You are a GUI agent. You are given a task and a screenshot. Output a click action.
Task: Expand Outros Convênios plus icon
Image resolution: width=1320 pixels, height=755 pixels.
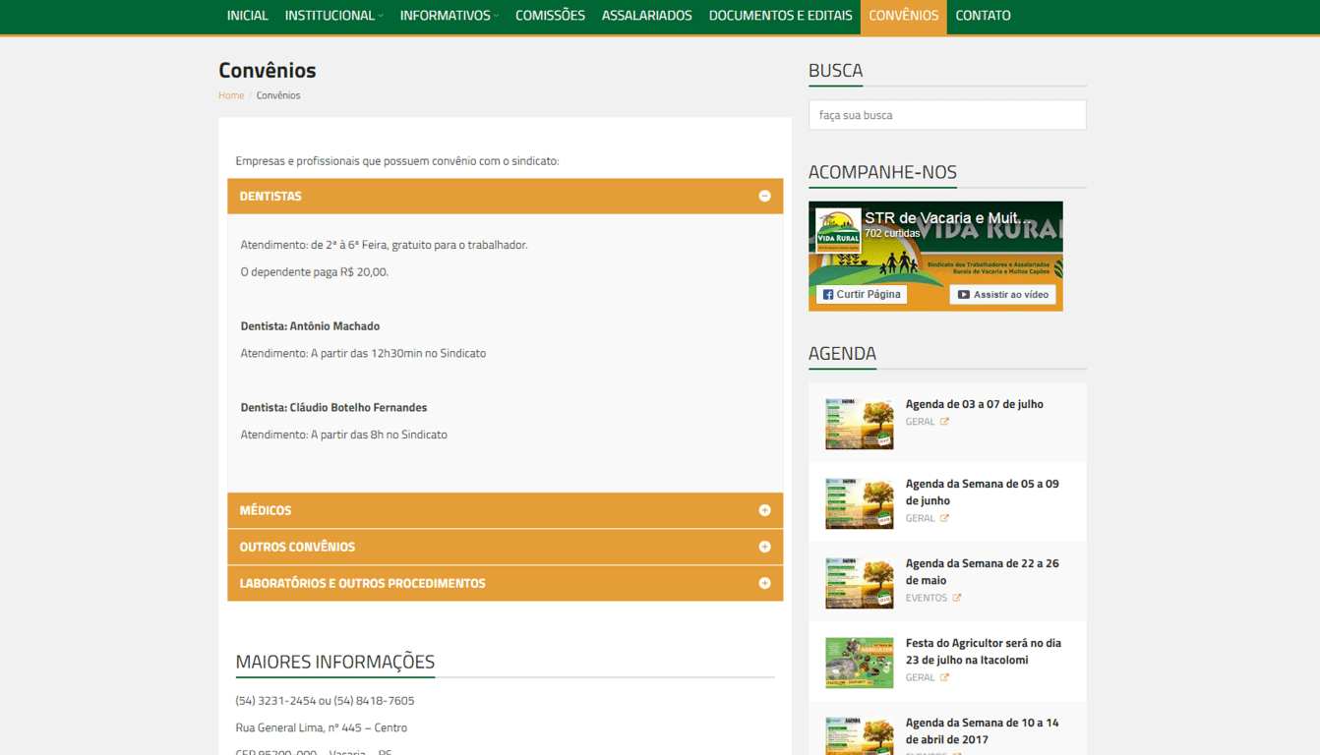click(x=764, y=547)
